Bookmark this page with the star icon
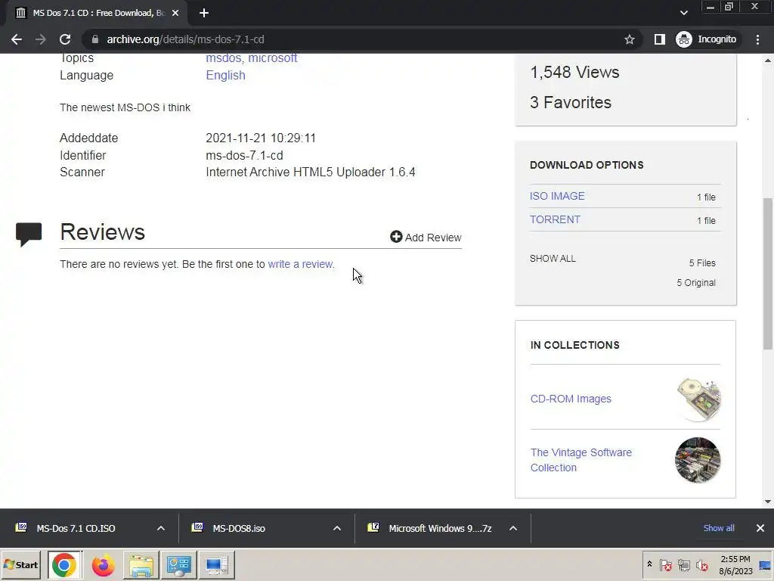 pos(630,39)
